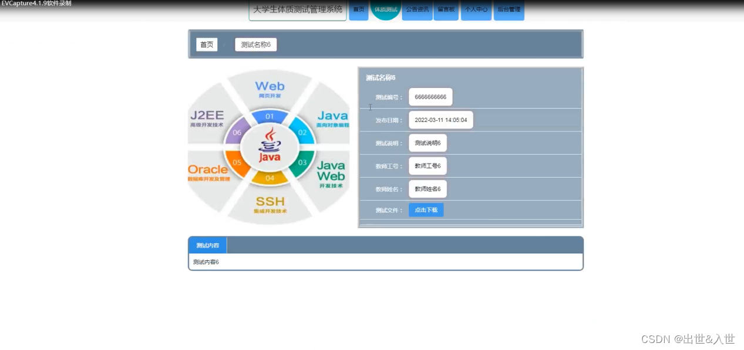744x350 pixels.
Task: Click the 测试文件： label
Action: (x=390, y=210)
